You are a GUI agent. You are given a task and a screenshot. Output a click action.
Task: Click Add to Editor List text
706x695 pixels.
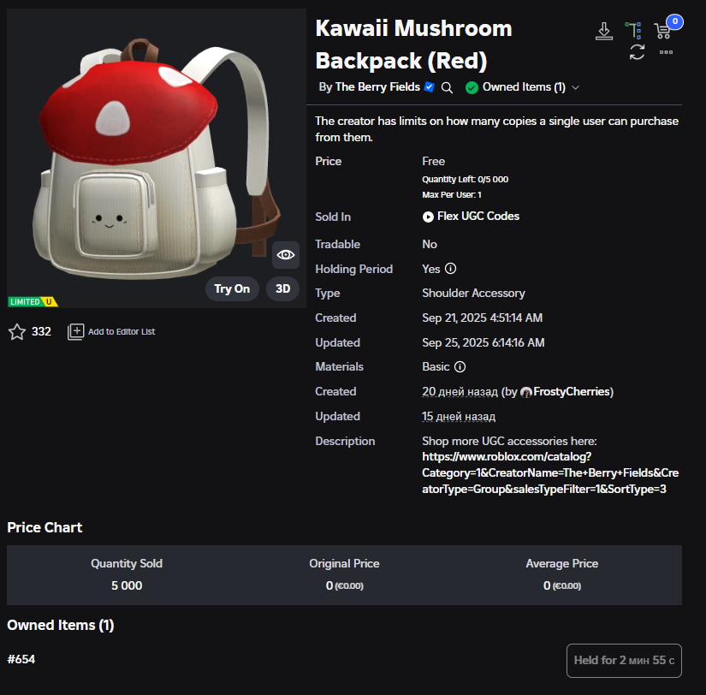point(122,331)
